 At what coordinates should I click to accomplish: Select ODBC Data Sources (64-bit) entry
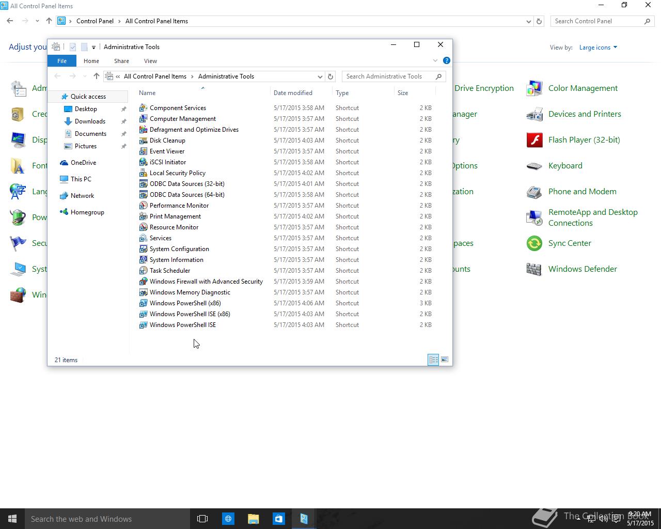coord(187,195)
